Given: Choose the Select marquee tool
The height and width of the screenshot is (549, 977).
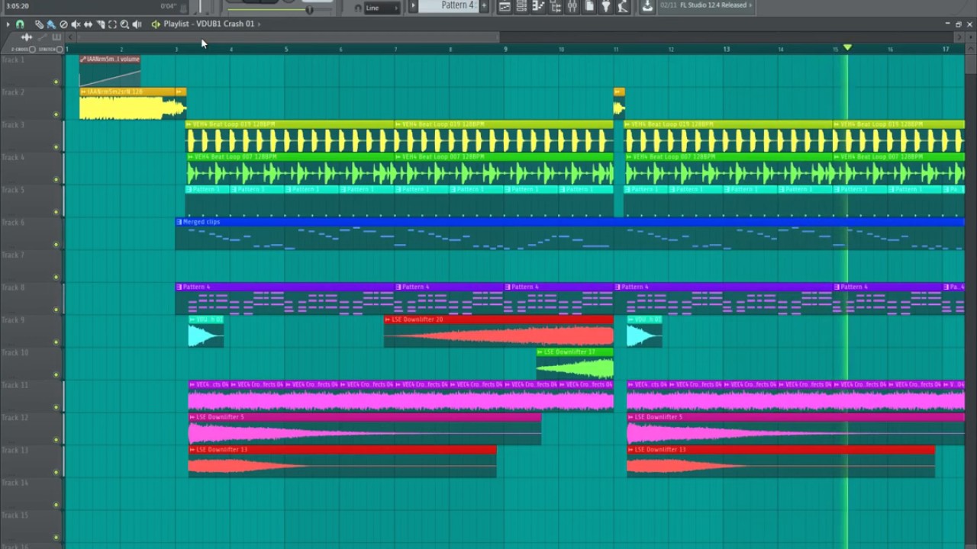Looking at the screenshot, I should (112, 24).
